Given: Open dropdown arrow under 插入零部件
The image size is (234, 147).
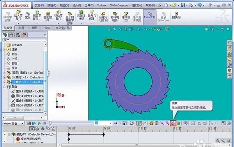Looking at the screenshot, I should [18, 23].
